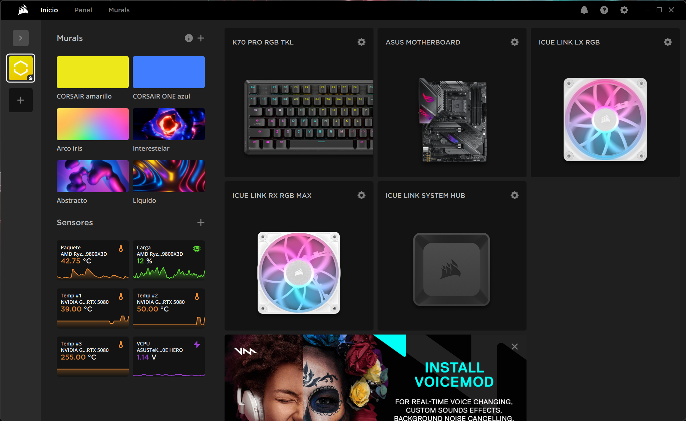Click the ICUE LINK SYSTEM HUB title
This screenshot has height=421, width=686.
(425, 195)
